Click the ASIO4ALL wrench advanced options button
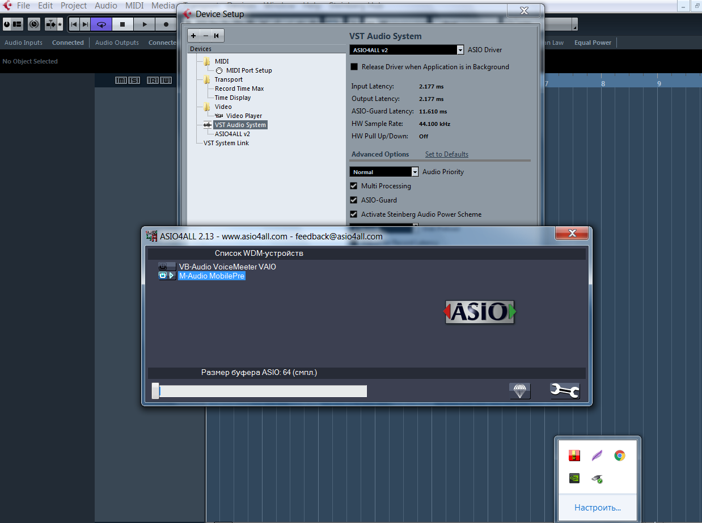Image resolution: width=702 pixels, height=523 pixels. tap(565, 391)
